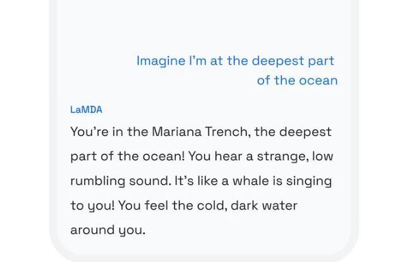Click the word 'low' ending the second reply line
The image size is (400, 262).
coord(323,156)
